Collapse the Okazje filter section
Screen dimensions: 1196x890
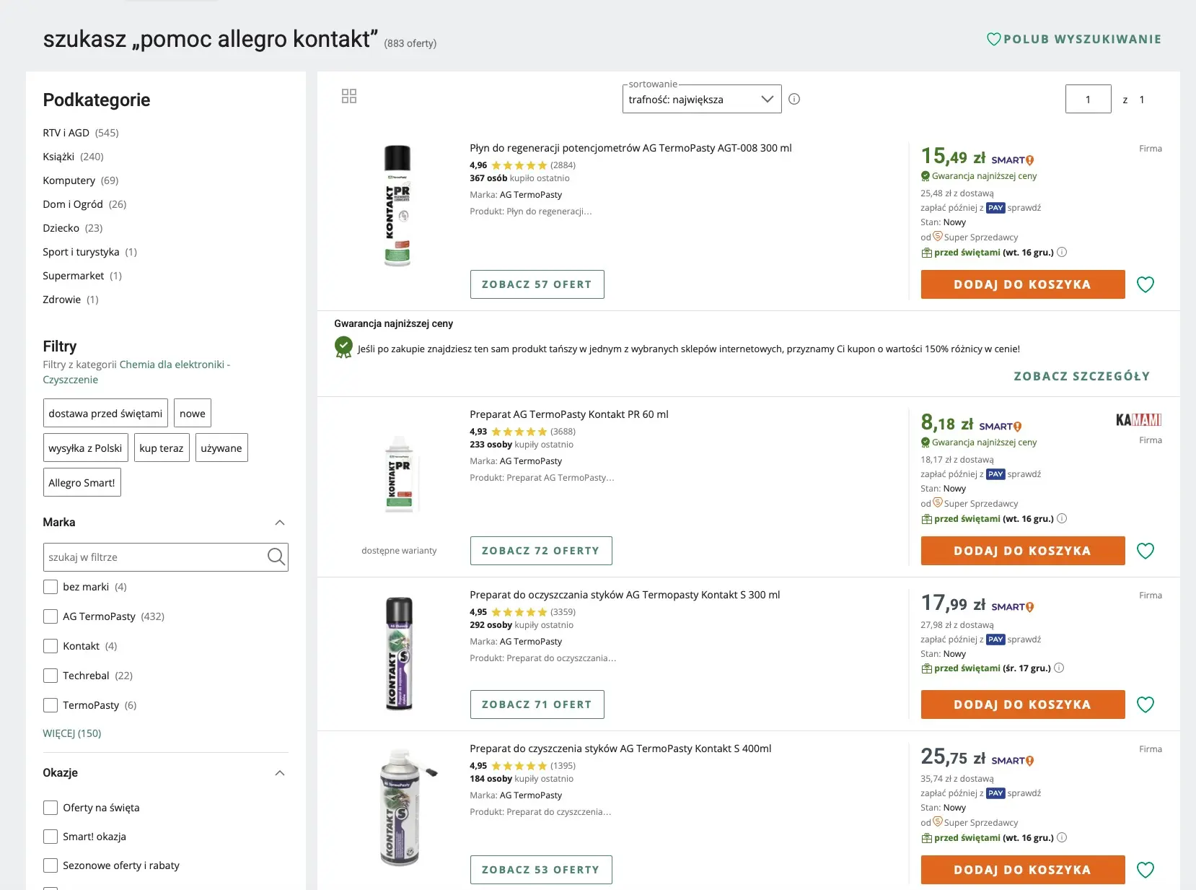point(280,773)
